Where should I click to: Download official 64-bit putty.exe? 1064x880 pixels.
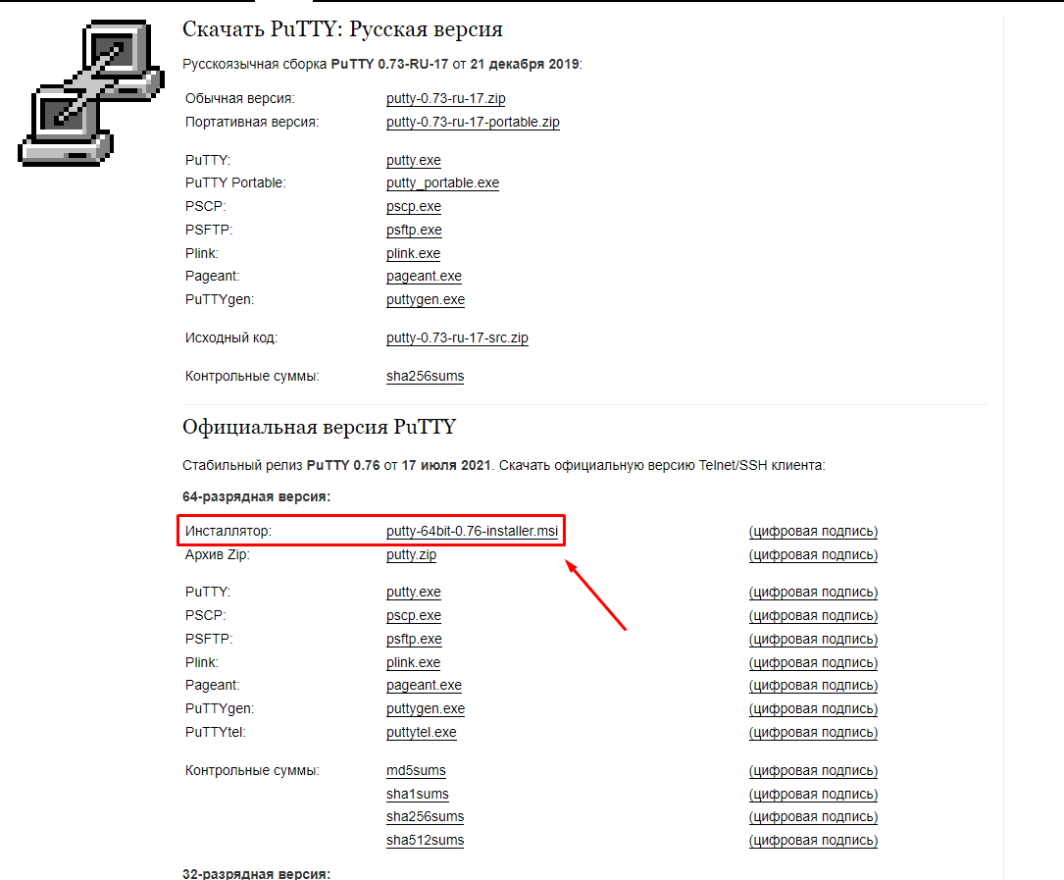coord(413,593)
